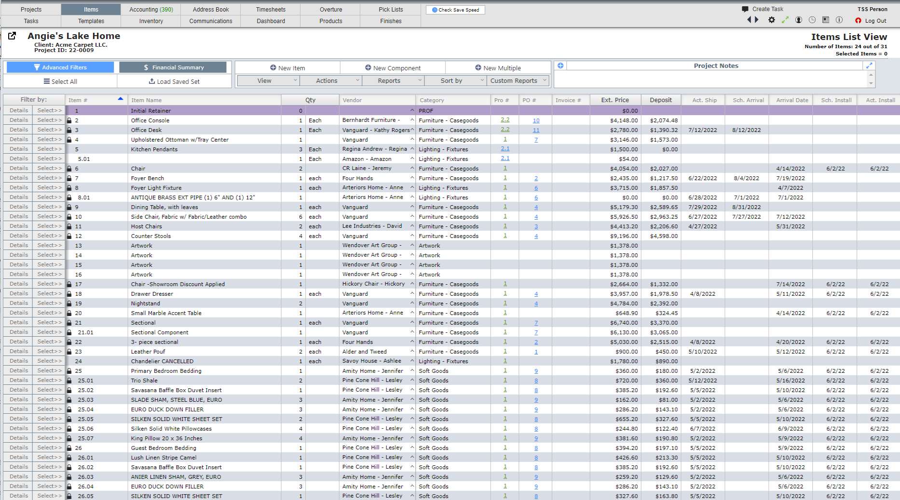The width and height of the screenshot is (900, 500).
Task: Toggle Select>> for Office Desk row
Action: pyautogui.click(x=49, y=130)
